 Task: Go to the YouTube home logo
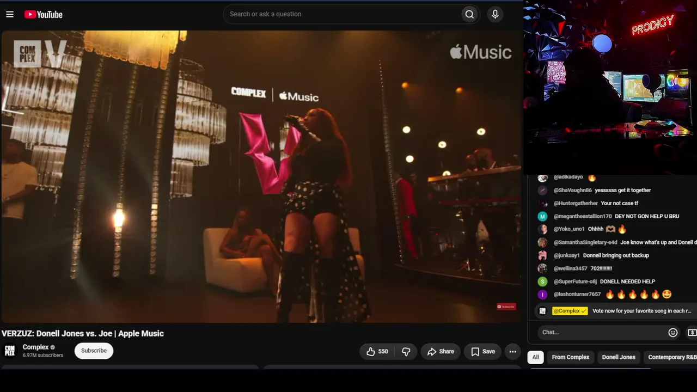tap(44, 15)
